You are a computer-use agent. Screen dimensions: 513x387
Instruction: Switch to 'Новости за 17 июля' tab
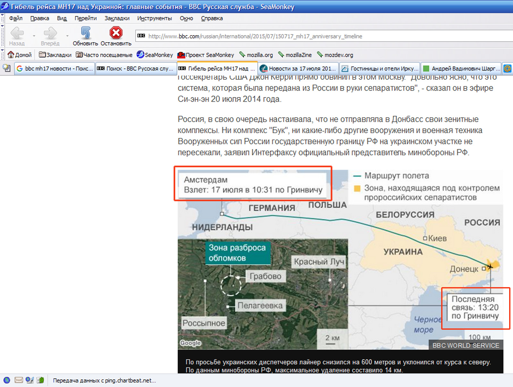coord(299,69)
